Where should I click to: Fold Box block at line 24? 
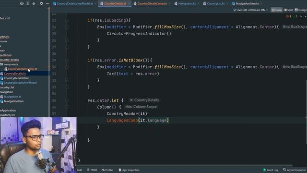(x=67, y=27)
